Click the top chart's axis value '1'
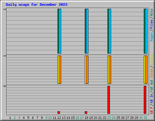Screen dimensions: 155x121 click(5, 9)
